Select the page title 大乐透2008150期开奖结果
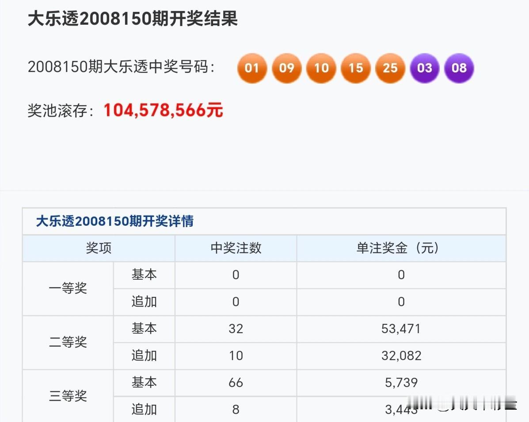This screenshot has width=529, height=422. [x=133, y=19]
